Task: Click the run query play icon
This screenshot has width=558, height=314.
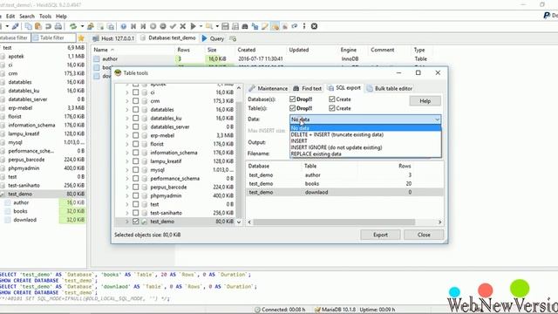Action: coord(194,26)
